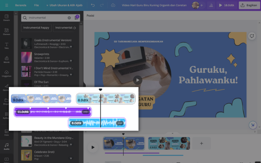The image size is (261, 163).
Task: Select the yellow star shape on canvas
Action: click(110, 58)
